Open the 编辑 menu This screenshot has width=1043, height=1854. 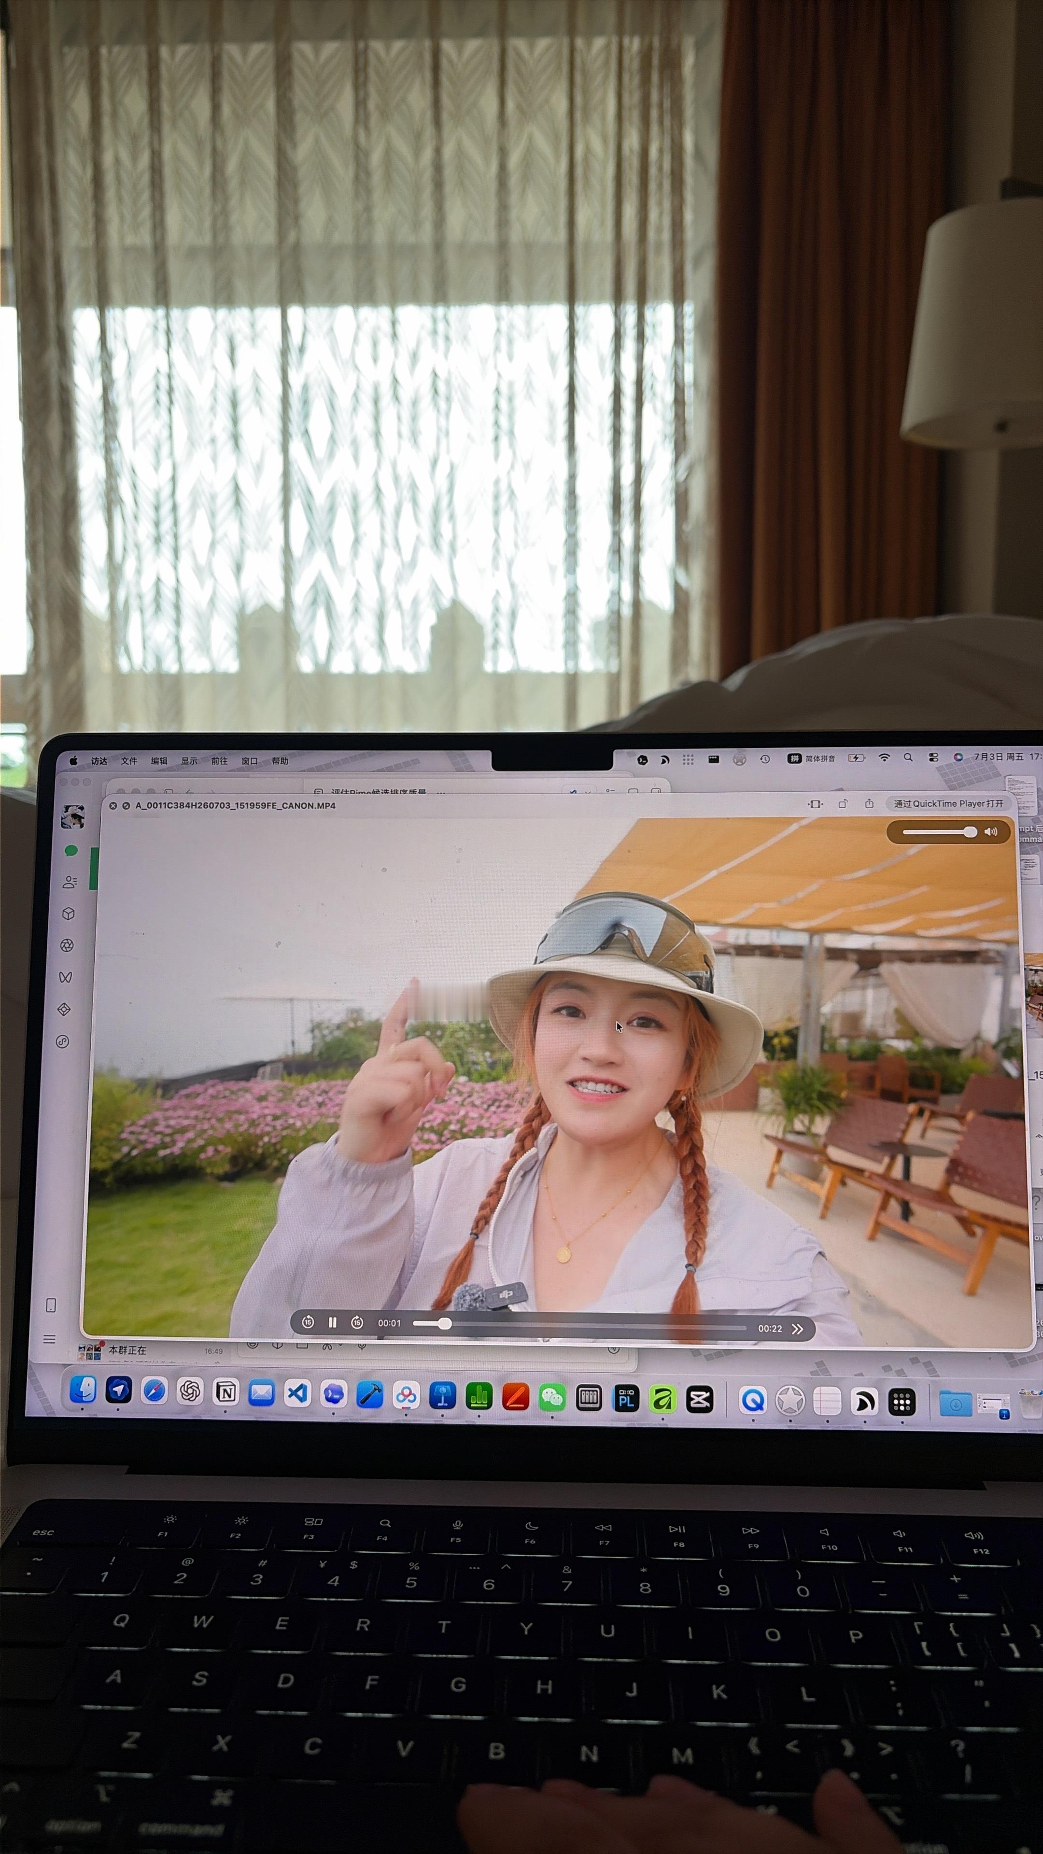159,761
